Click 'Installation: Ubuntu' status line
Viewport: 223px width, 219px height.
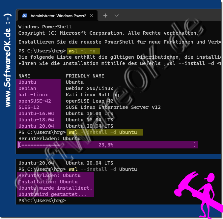(48, 182)
